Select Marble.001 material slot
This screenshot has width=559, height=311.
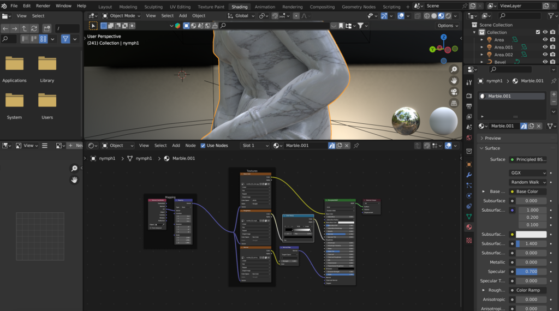(512, 96)
